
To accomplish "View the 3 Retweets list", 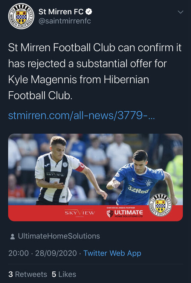I will (28, 274).
